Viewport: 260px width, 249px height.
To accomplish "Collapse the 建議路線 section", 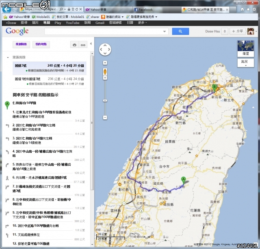I will coord(8,58).
